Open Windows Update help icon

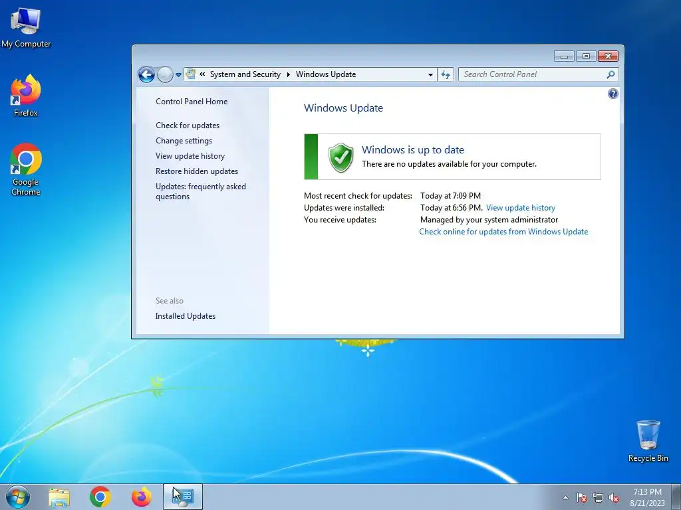pos(613,94)
